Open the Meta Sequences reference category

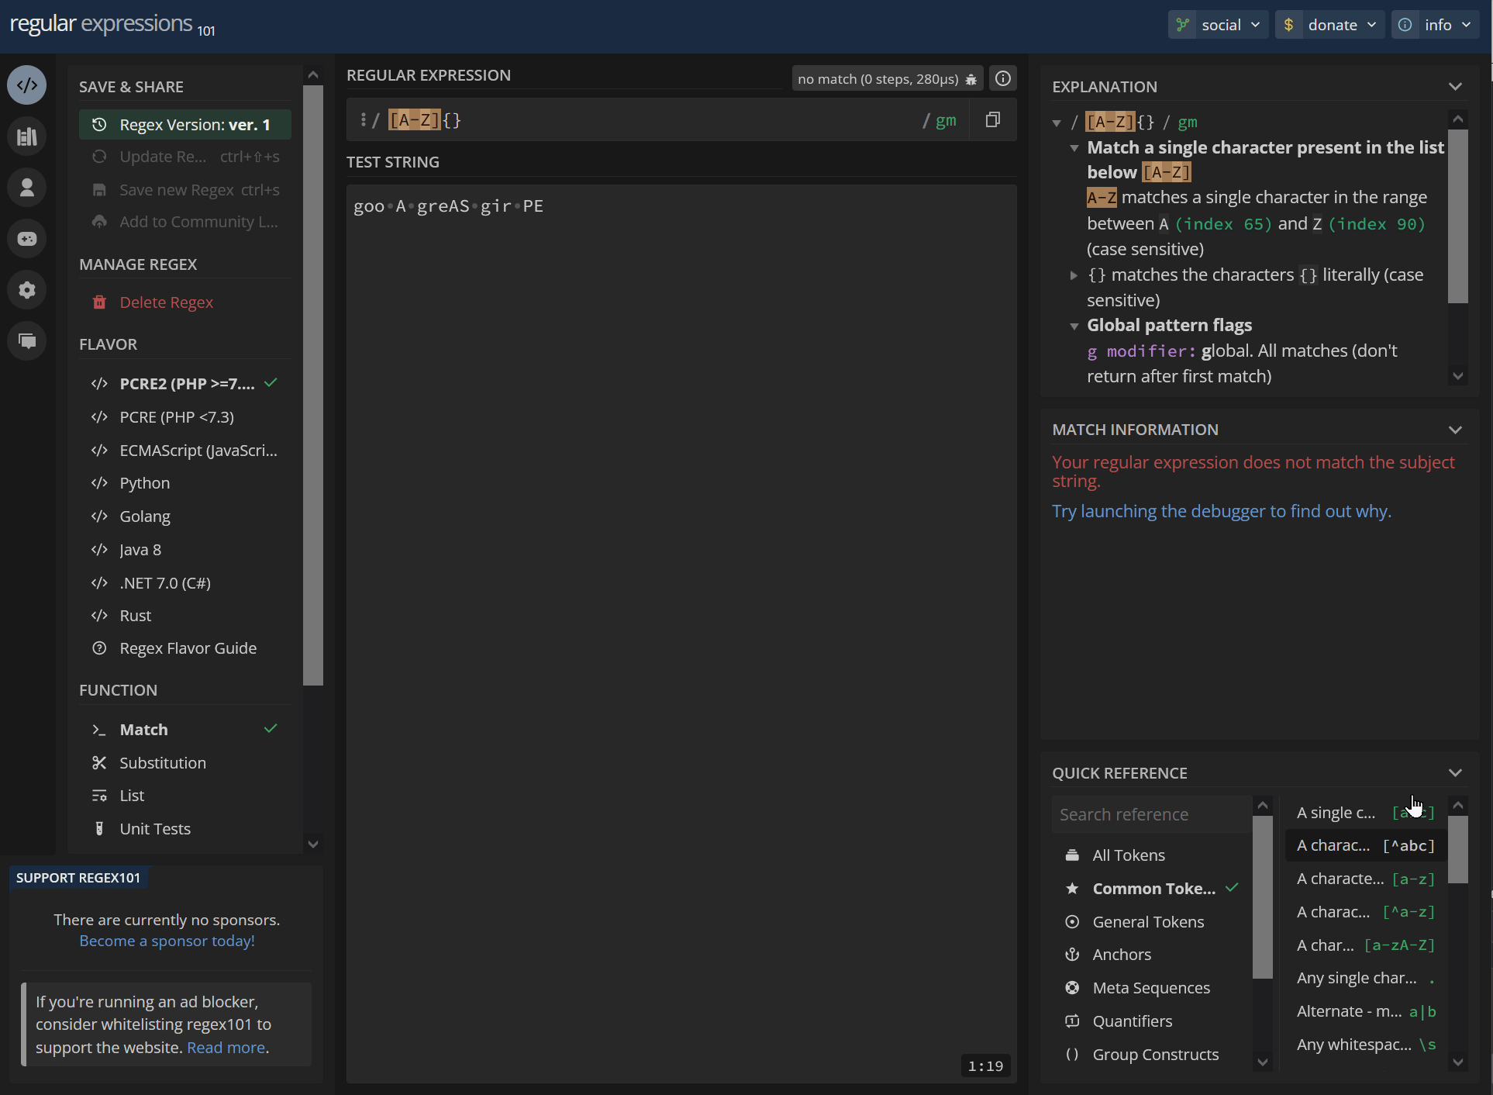point(1152,988)
